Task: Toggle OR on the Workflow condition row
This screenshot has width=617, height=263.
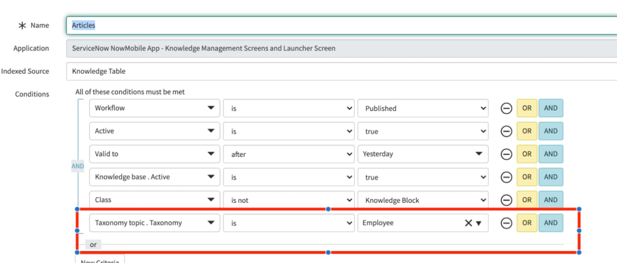Action: click(527, 108)
